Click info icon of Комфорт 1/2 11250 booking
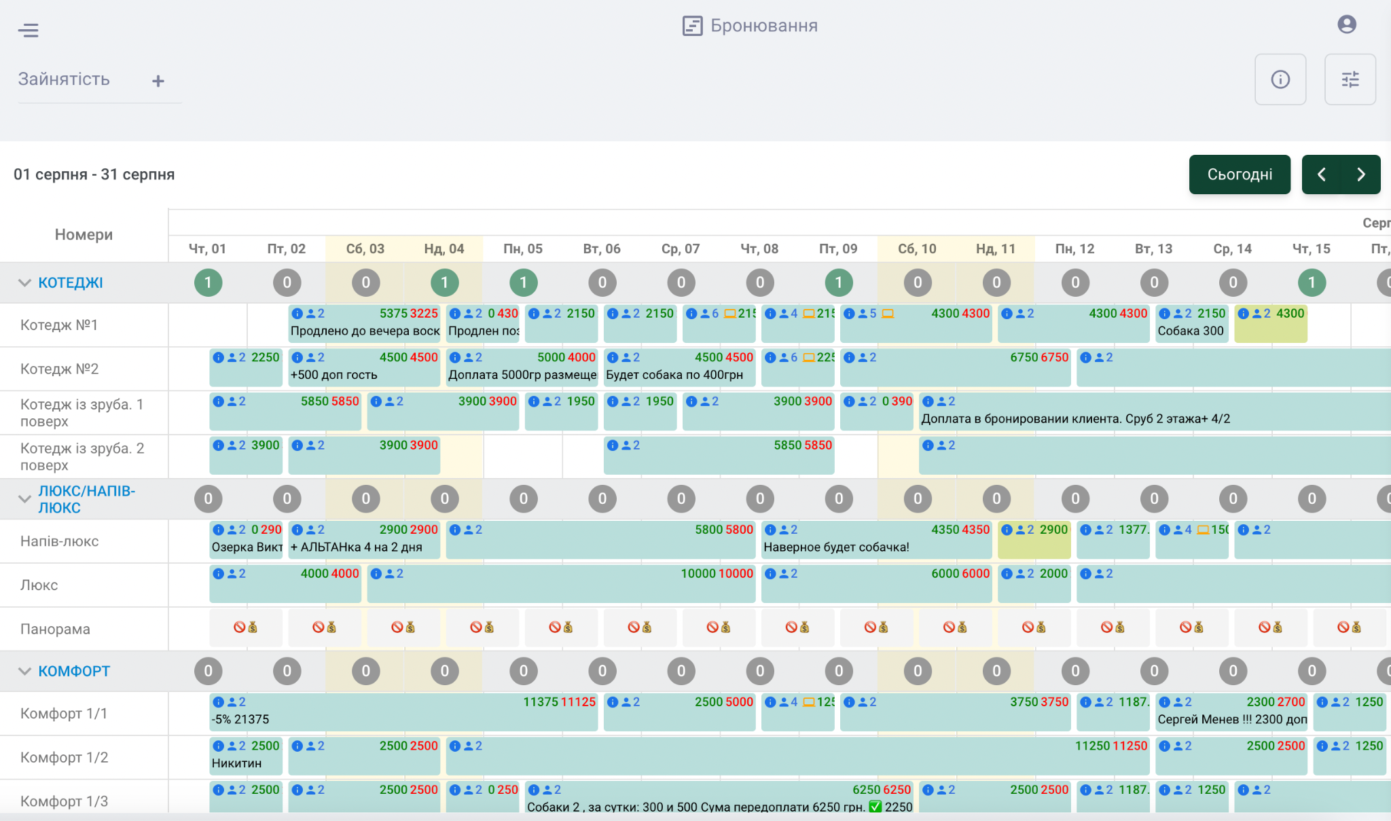Image resolution: width=1391 pixels, height=821 pixels. click(x=454, y=746)
